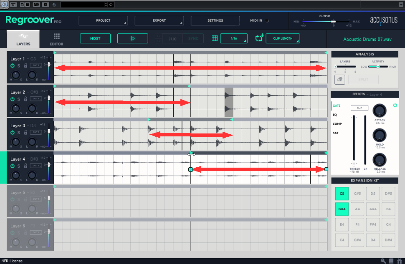The width and height of the screenshot is (405, 264).
Task: Select the GATE effect tab
Action: tap(337, 106)
